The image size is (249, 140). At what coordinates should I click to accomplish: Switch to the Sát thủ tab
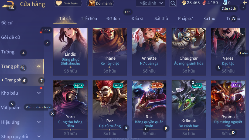[161, 19]
